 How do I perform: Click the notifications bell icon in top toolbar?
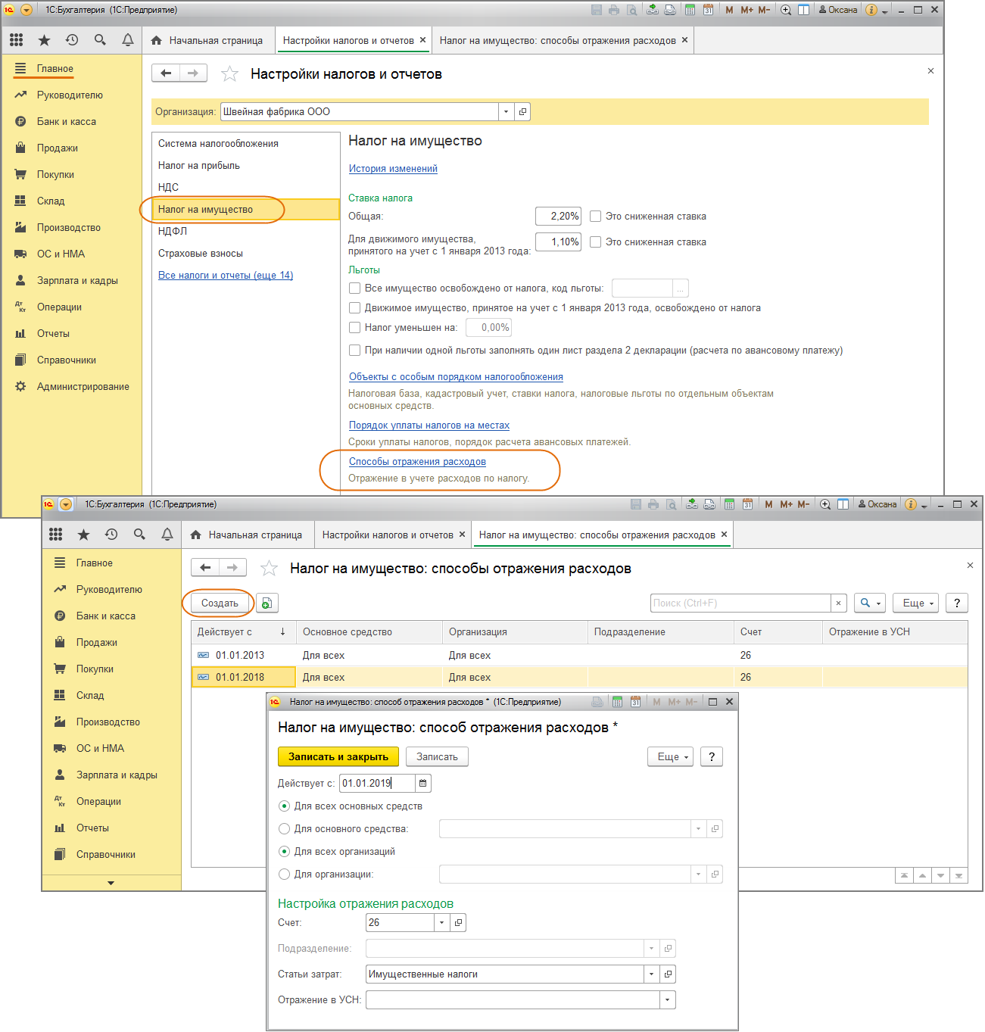pyautogui.click(x=128, y=40)
